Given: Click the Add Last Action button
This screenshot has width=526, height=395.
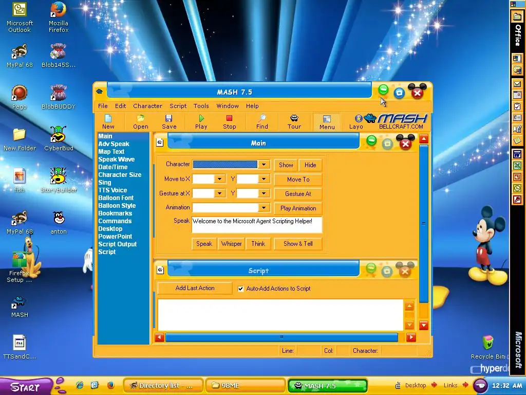Looking at the screenshot, I should coord(195,288).
